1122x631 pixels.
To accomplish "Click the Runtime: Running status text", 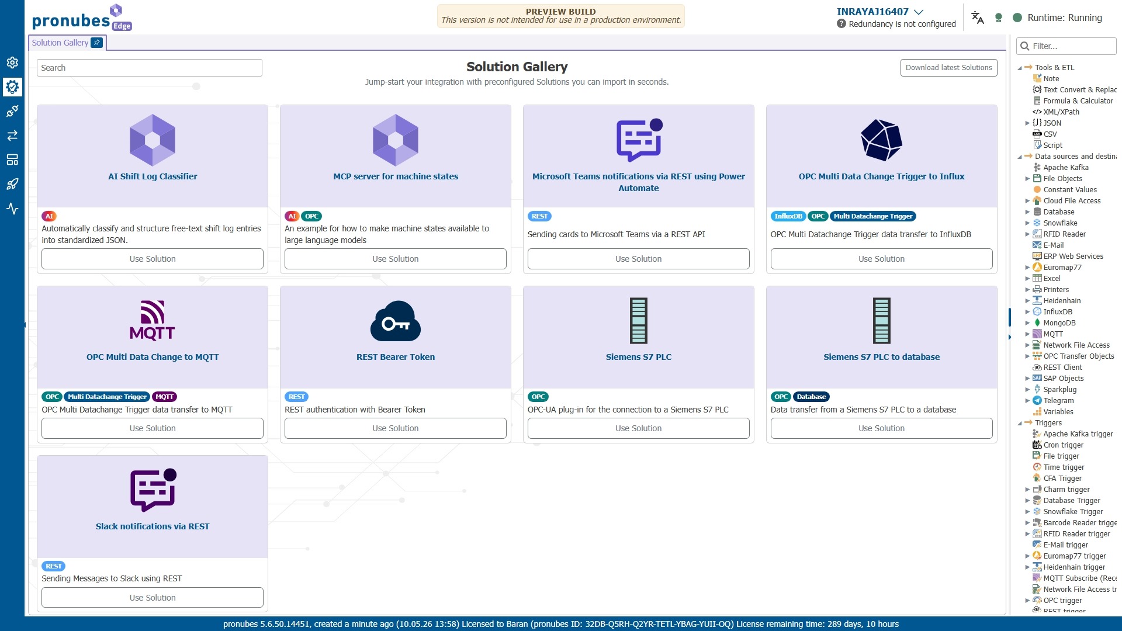I will (x=1065, y=18).
